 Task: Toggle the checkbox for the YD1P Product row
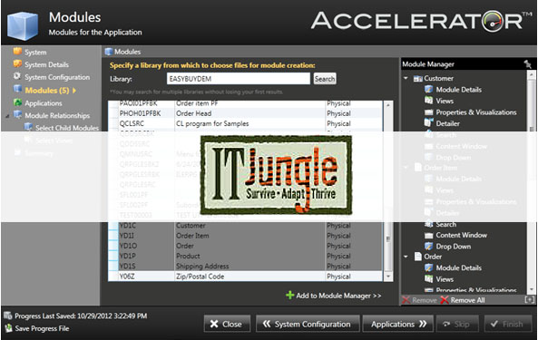pos(113,256)
